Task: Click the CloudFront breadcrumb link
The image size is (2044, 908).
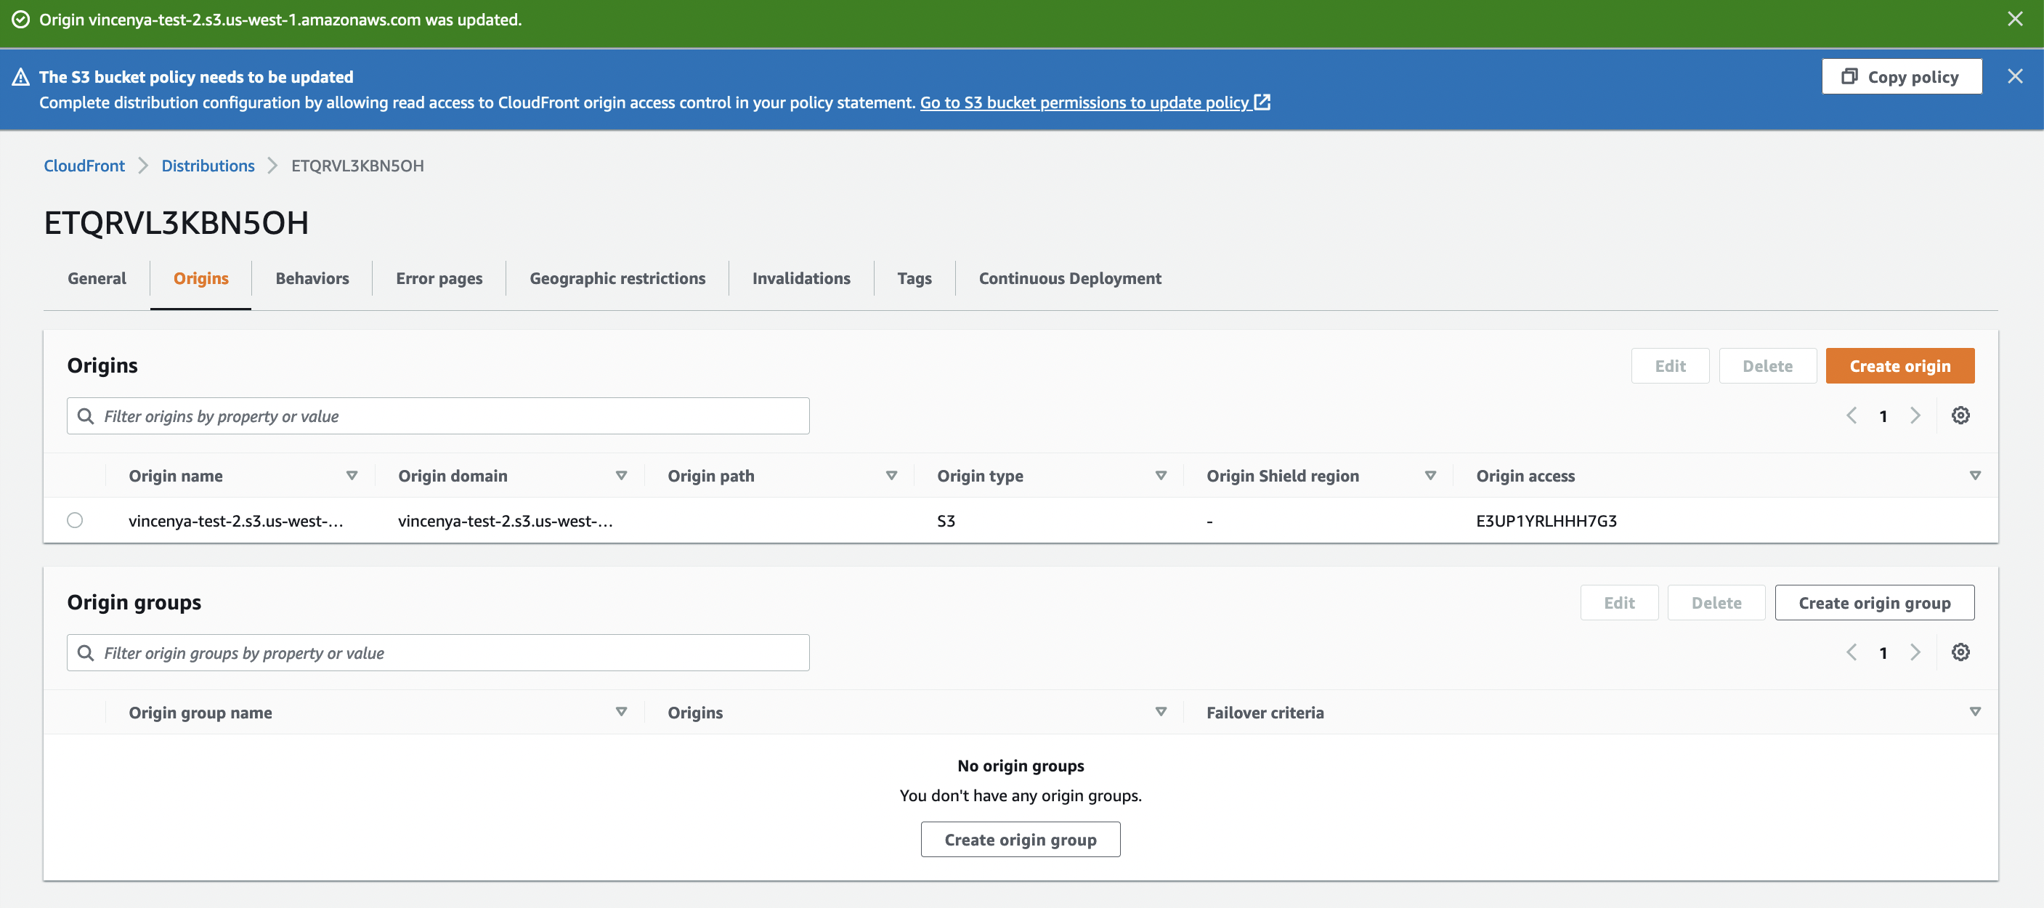Action: pos(84,164)
